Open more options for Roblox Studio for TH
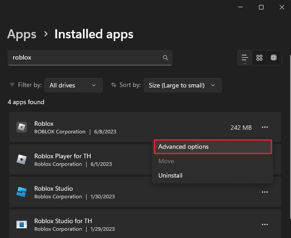Viewport: 291px width, 238px height. click(265, 224)
